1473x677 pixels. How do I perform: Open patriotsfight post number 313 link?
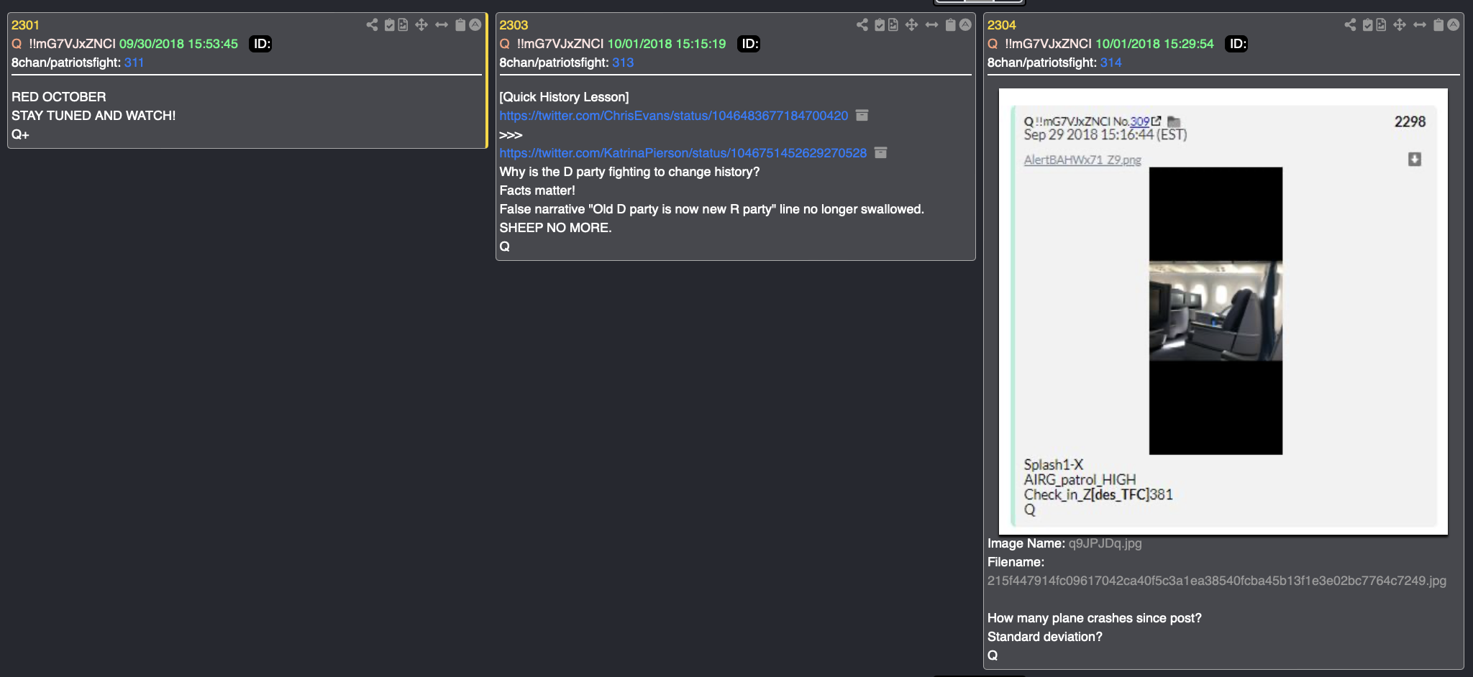coord(623,63)
